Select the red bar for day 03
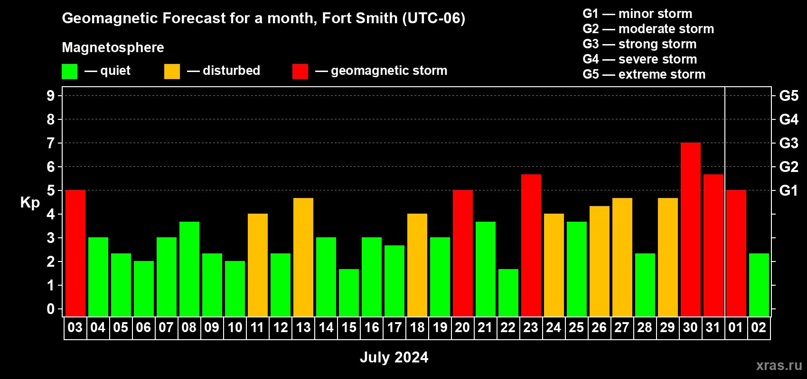The width and height of the screenshot is (807, 379). pos(75,253)
